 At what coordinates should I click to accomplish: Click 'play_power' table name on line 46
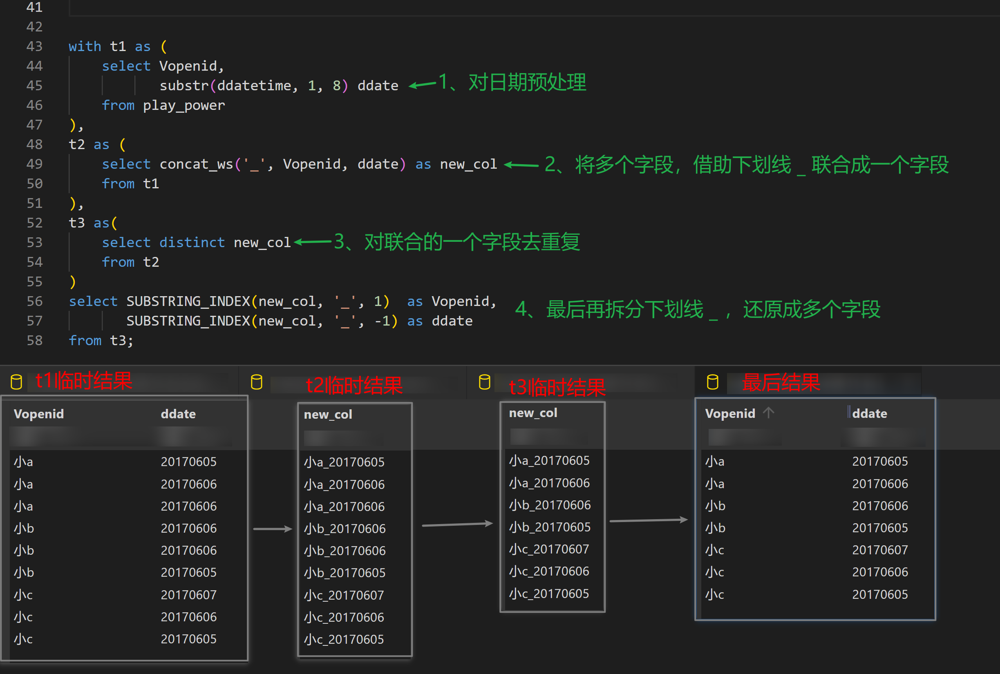[x=184, y=105]
